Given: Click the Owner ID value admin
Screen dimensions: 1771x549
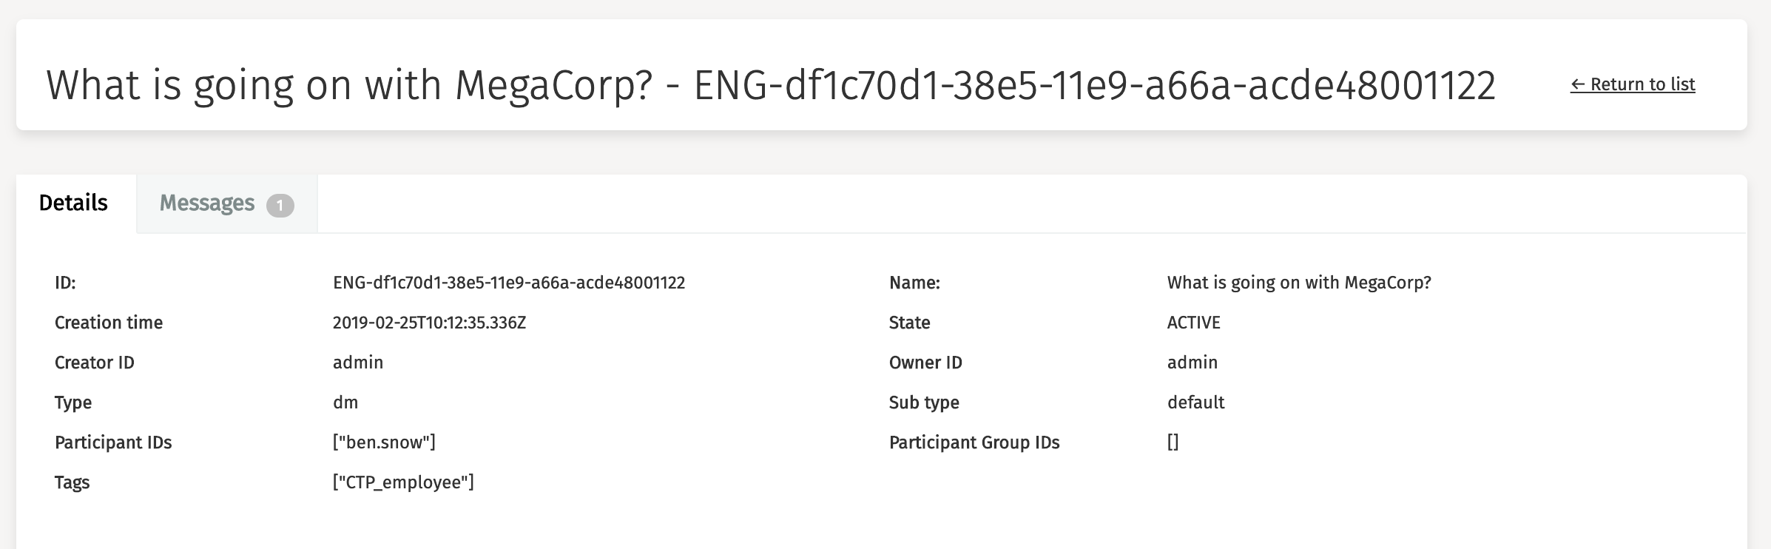Looking at the screenshot, I should click(x=1193, y=363).
